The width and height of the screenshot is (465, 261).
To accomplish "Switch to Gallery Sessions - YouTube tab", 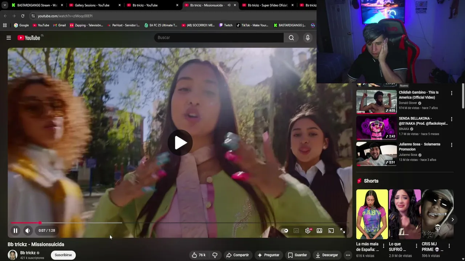I will point(95,5).
